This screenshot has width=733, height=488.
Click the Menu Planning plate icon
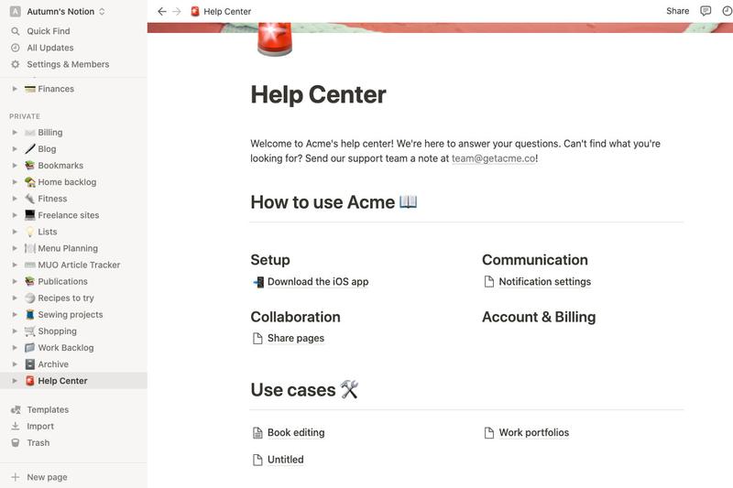click(x=30, y=248)
